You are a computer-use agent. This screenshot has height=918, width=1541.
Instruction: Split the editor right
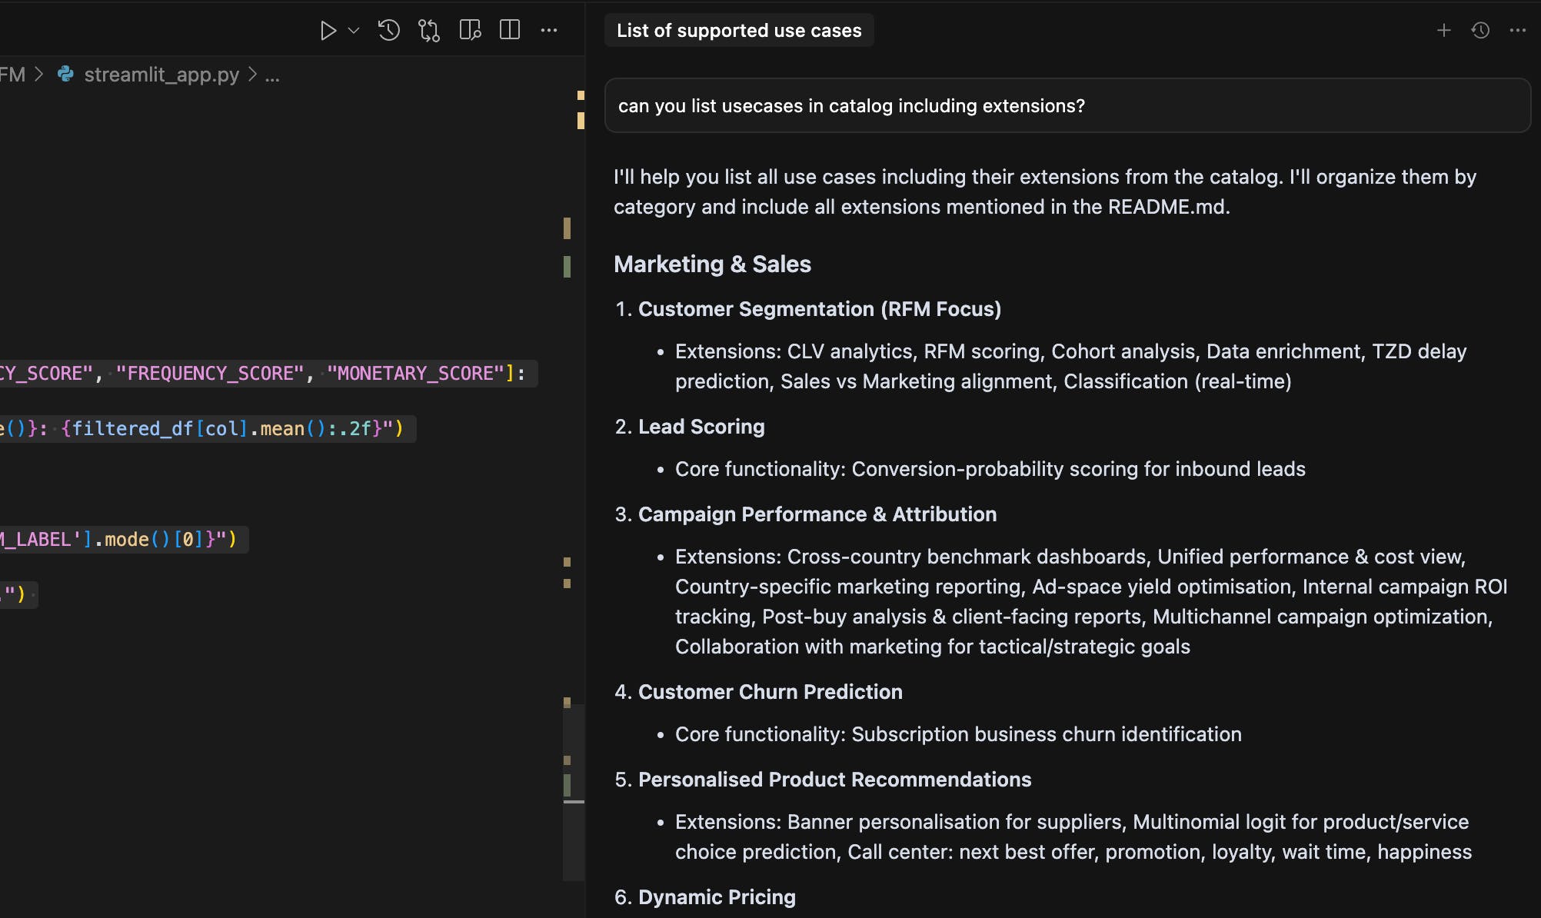(x=510, y=31)
